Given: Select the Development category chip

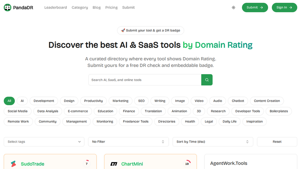Looking at the screenshot, I should point(44,101).
